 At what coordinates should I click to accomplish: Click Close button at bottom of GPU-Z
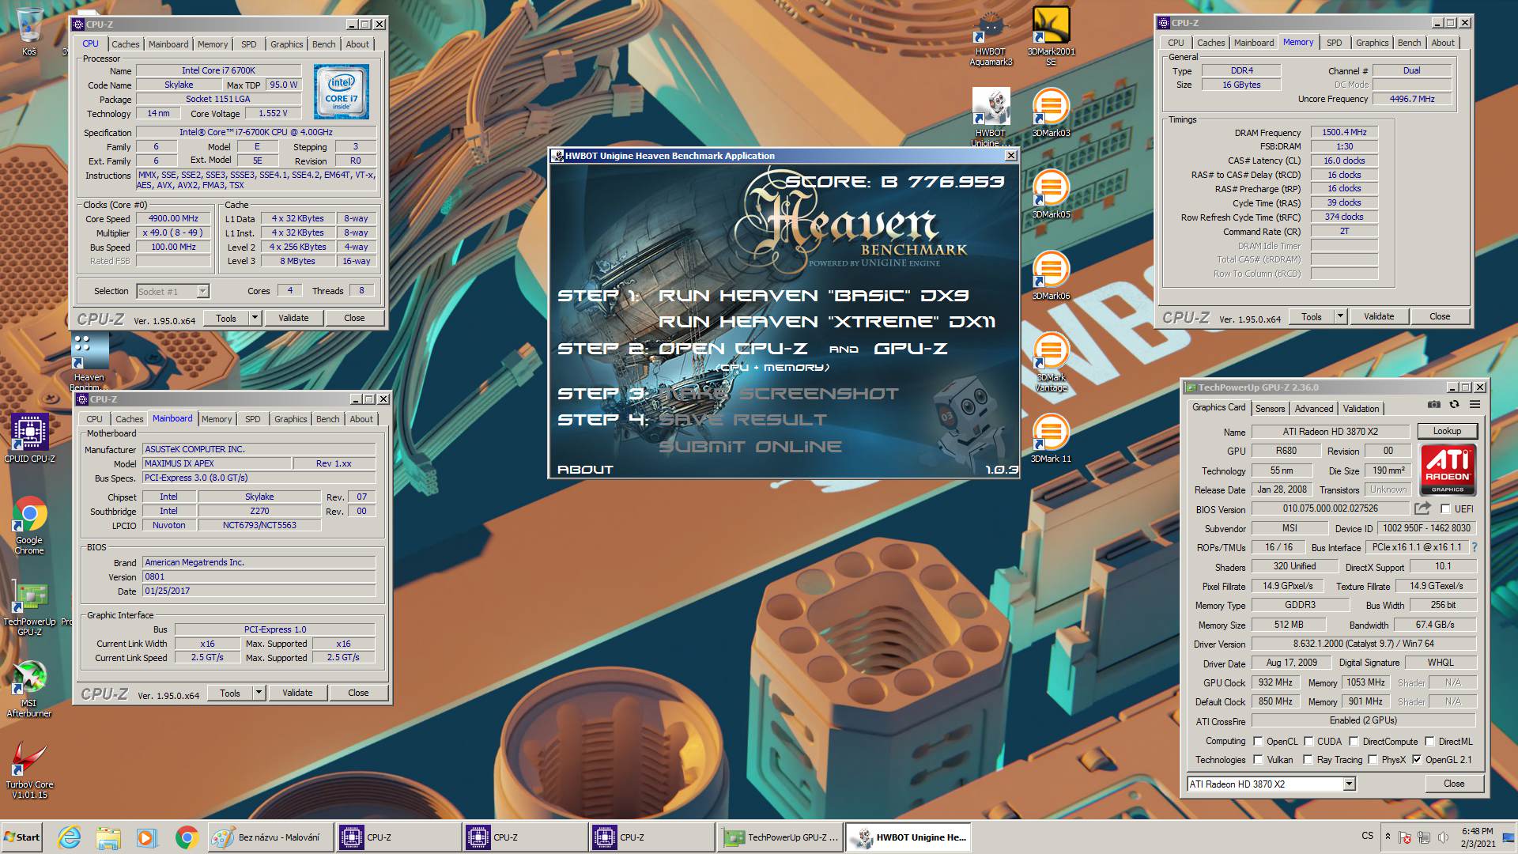[x=1454, y=784]
